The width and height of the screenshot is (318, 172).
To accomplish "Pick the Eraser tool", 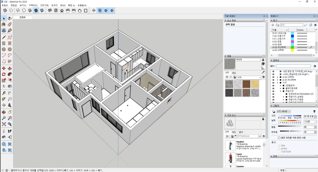I will (10, 24).
